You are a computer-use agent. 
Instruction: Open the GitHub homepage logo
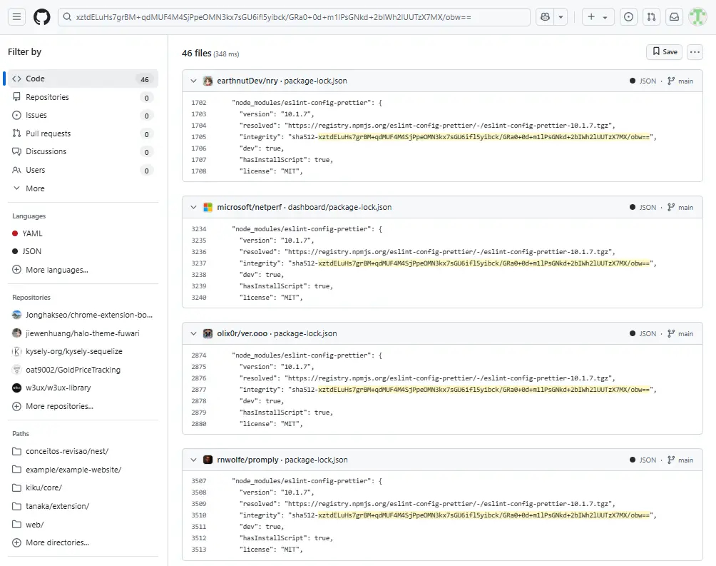[x=42, y=16]
